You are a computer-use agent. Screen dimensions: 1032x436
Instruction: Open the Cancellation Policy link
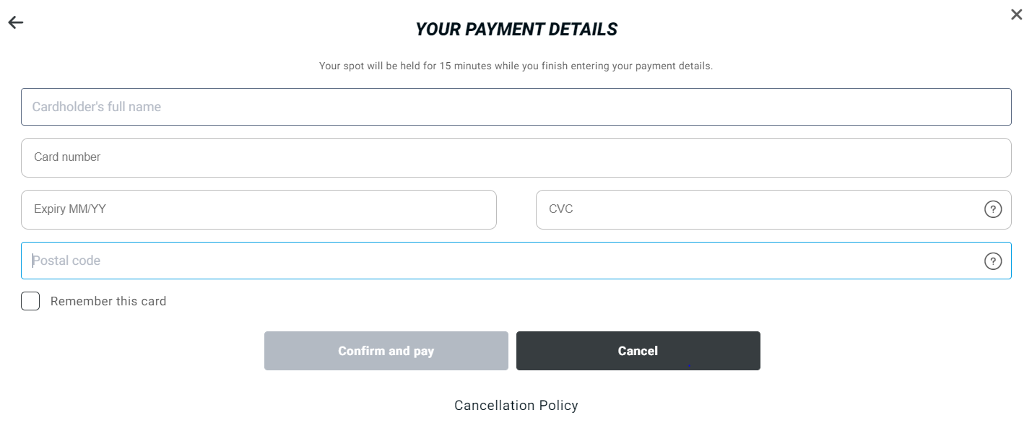point(516,406)
